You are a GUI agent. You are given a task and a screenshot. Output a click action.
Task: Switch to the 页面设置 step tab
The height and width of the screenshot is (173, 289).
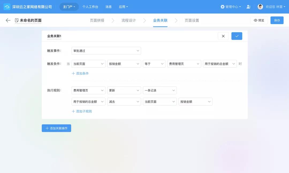pos(192,20)
